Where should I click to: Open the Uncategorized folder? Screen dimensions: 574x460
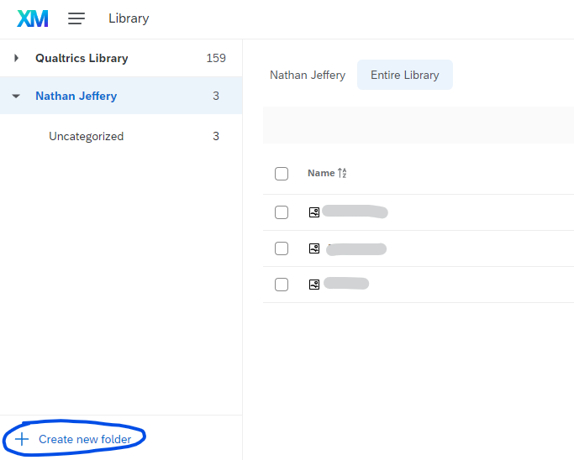tap(86, 136)
